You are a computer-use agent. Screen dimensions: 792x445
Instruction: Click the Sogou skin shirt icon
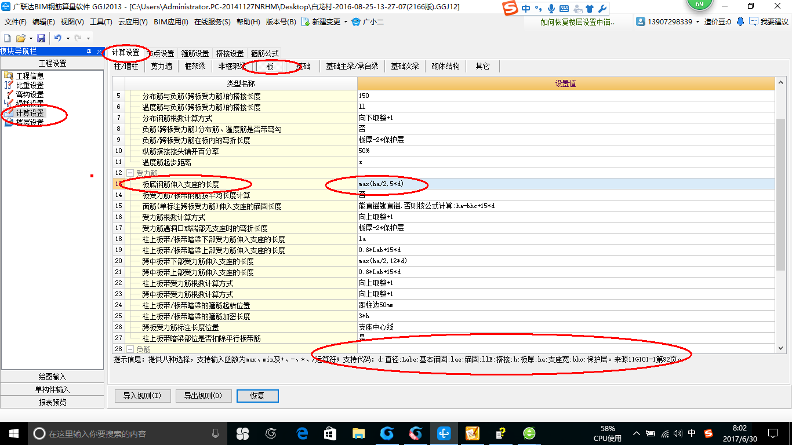click(590, 9)
